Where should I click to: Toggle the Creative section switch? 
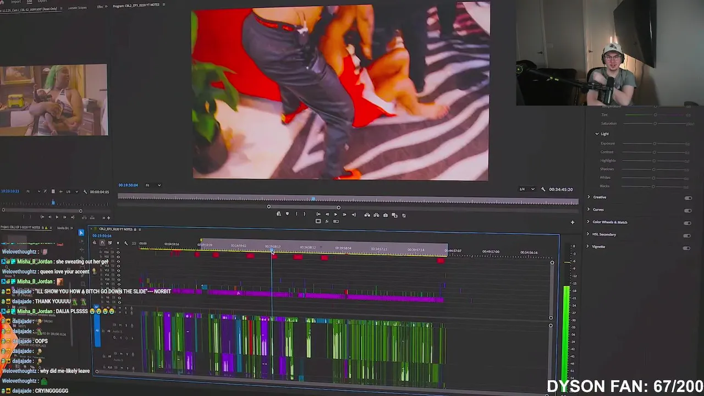click(x=687, y=198)
